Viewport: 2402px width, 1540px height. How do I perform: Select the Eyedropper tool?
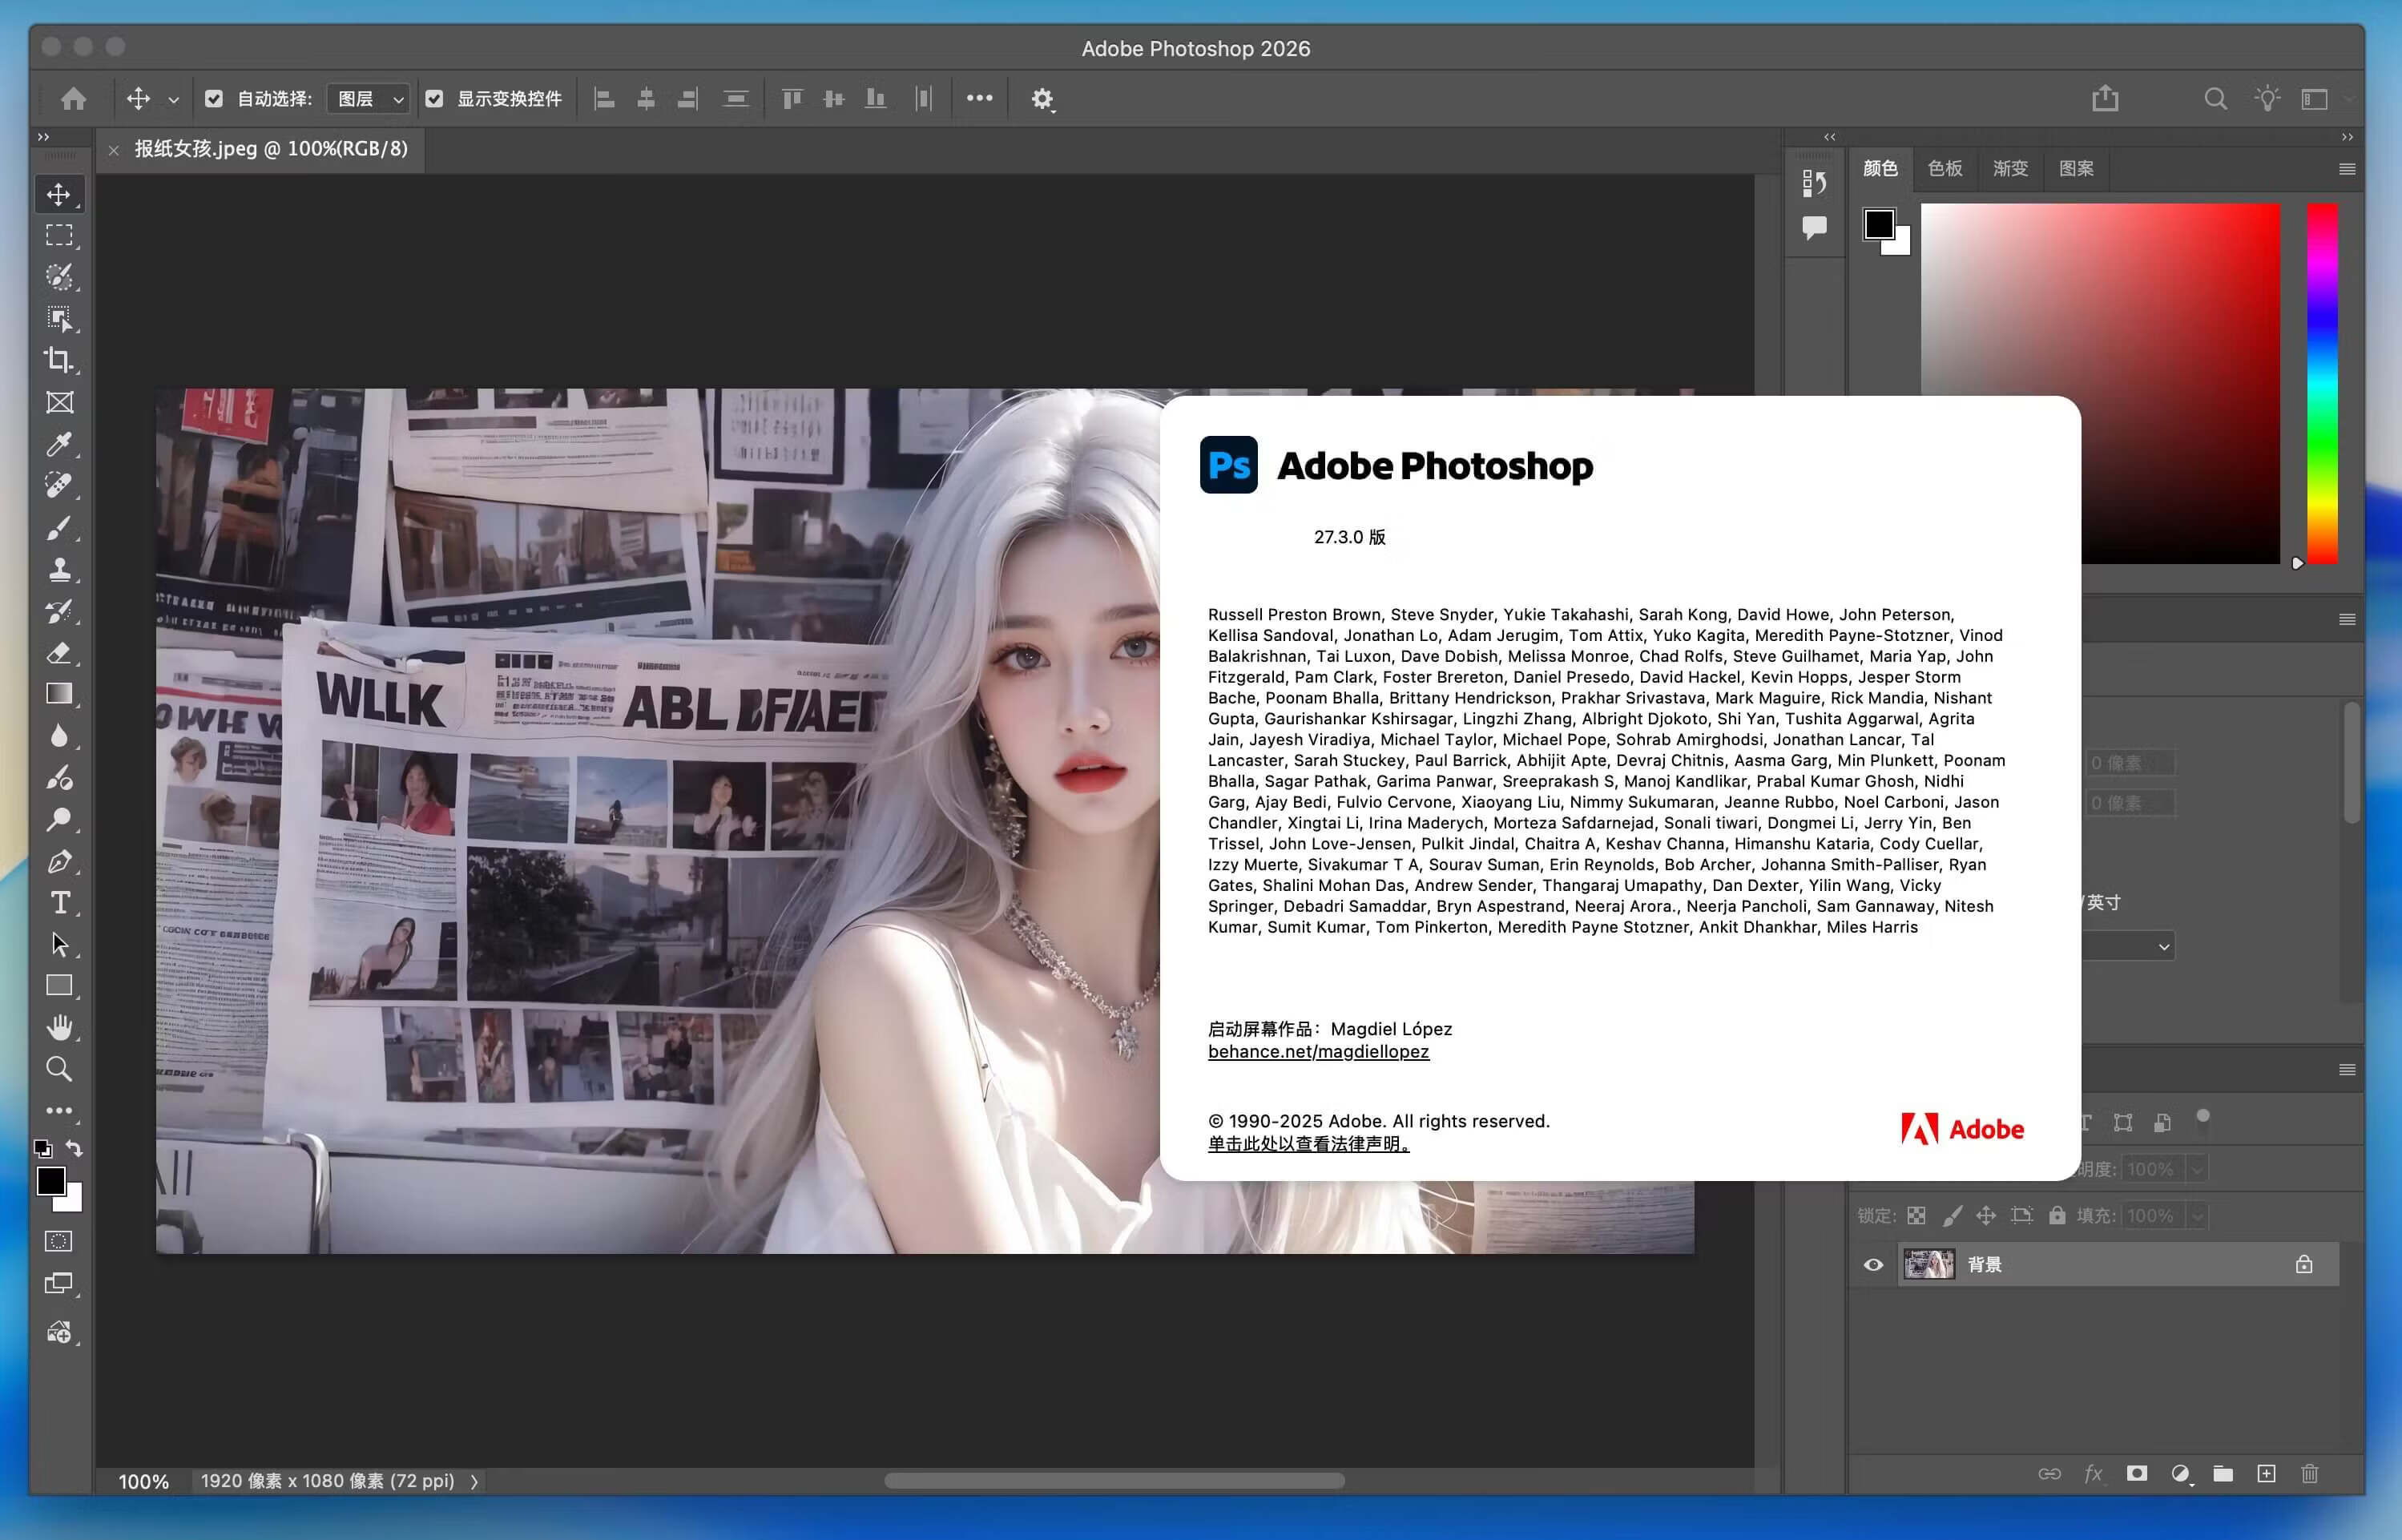[60, 445]
